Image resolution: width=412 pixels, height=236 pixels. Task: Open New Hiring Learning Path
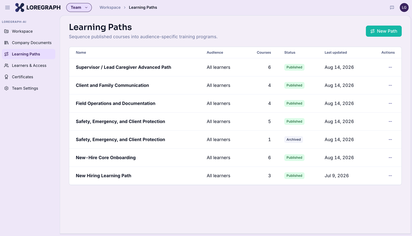(x=104, y=175)
